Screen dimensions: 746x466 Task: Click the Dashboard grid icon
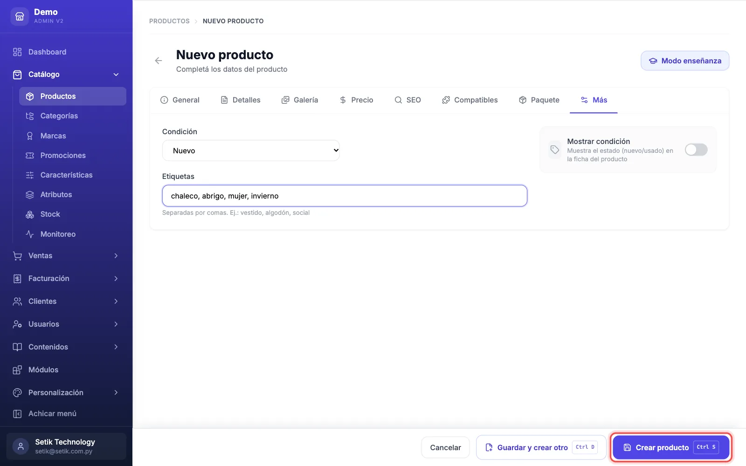17,52
